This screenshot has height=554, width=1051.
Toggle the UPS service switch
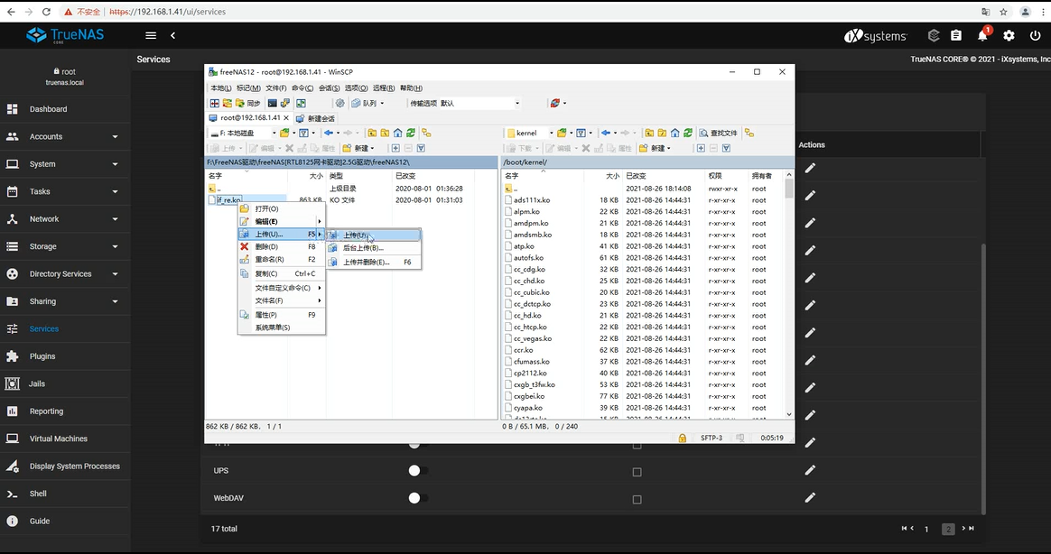click(x=415, y=470)
